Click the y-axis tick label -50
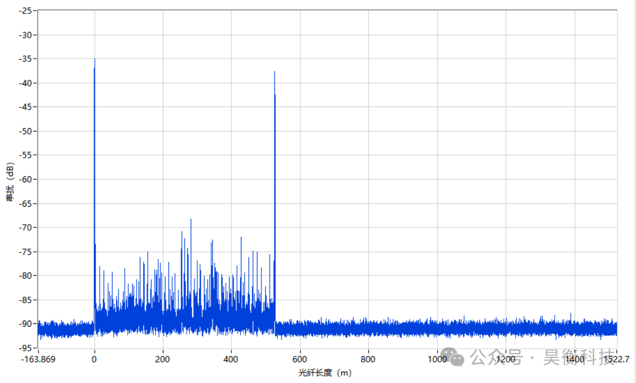This screenshot has width=636, height=383. point(26,131)
